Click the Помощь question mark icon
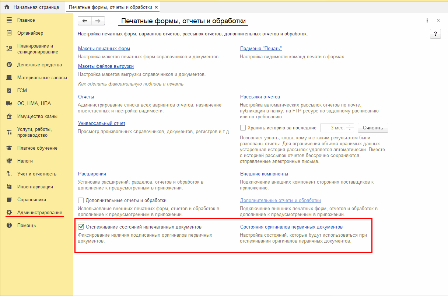 (9, 225)
